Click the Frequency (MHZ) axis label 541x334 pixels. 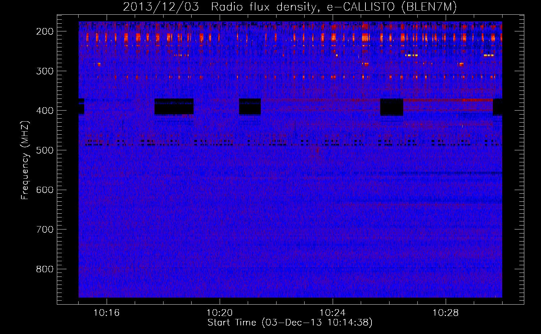(x=25, y=160)
